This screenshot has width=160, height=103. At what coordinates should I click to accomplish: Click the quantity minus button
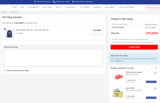[92, 34]
